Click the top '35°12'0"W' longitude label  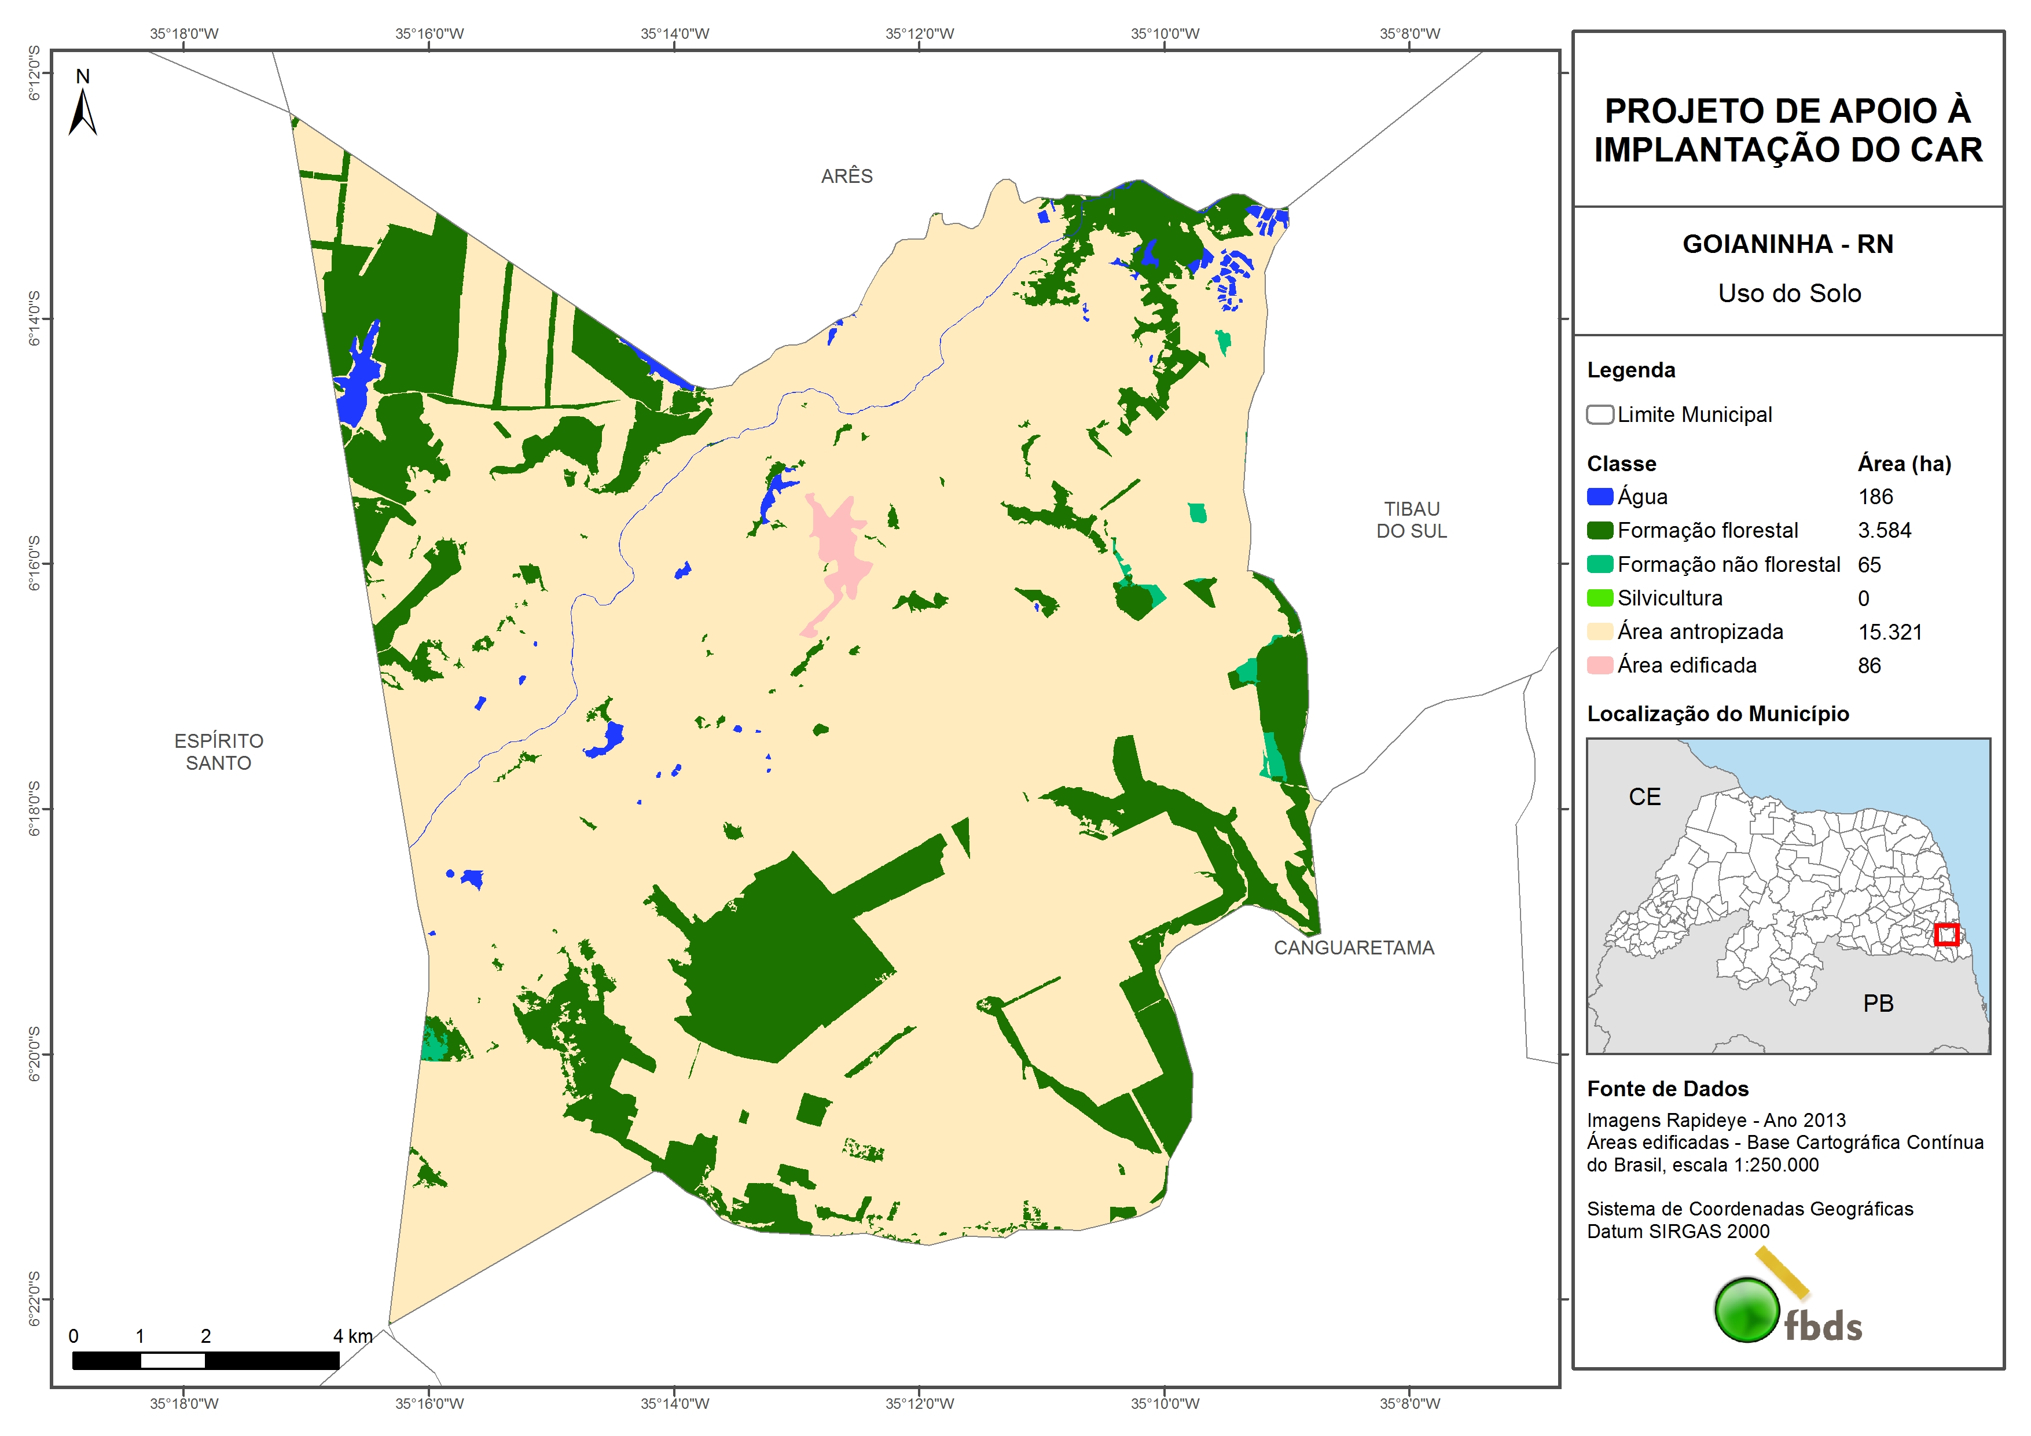click(x=920, y=34)
